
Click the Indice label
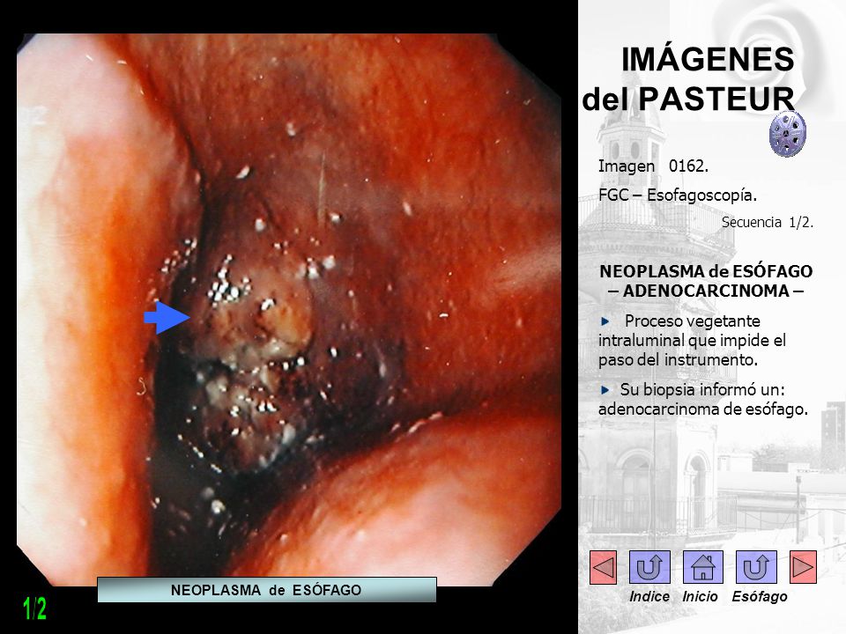[649, 596]
